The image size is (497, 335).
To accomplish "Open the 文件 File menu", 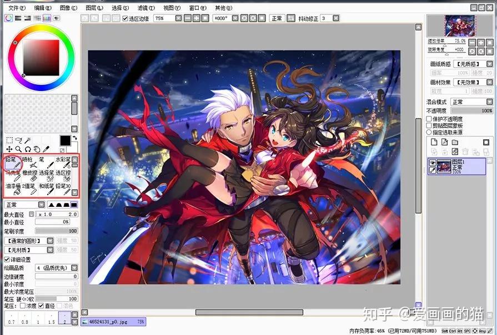I will coord(17,8).
